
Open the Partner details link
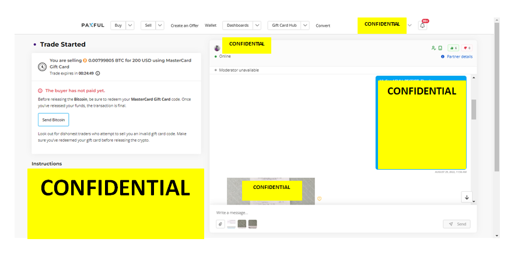[460, 57]
